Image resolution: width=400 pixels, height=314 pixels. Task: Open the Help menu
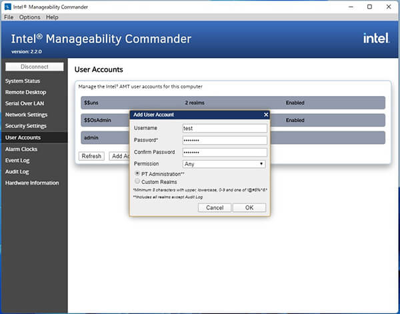click(52, 17)
